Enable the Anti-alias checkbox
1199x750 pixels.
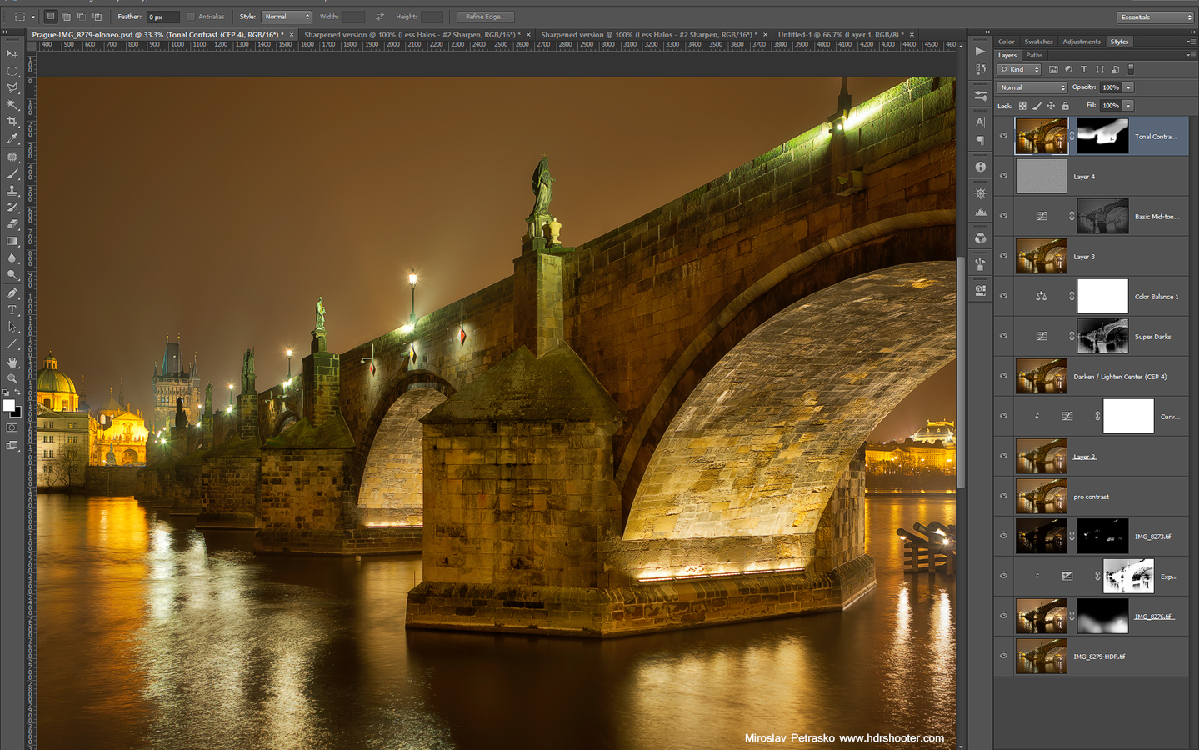(x=191, y=17)
